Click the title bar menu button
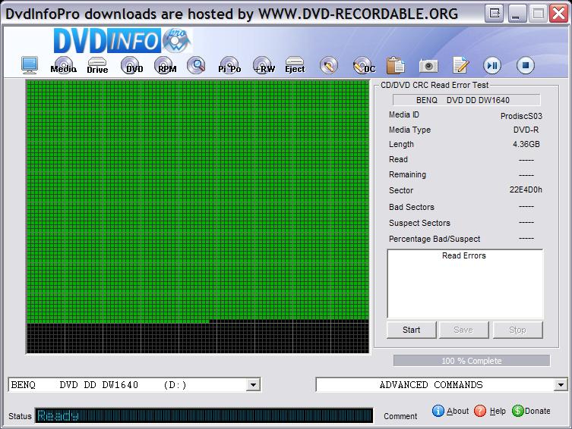This screenshot has width=572, height=429. (495, 14)
